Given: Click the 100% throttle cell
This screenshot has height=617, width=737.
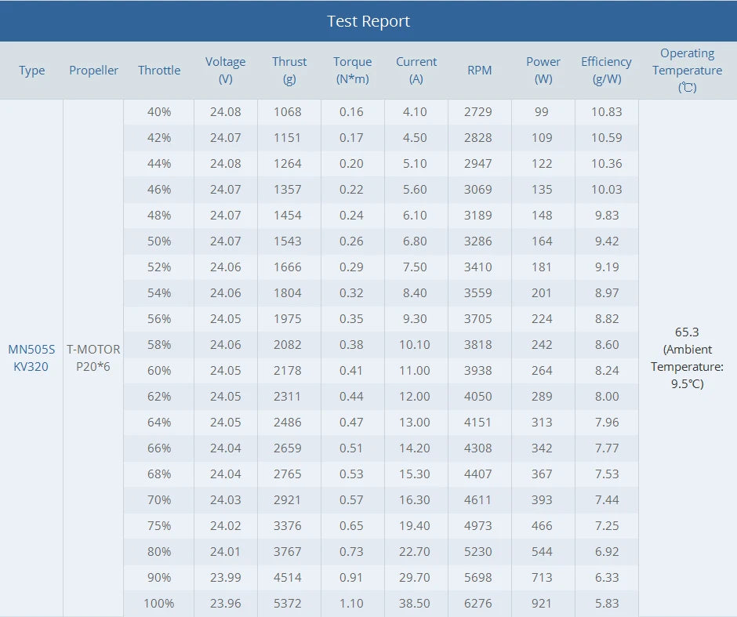Looking at the screenshot, I should click(x=159, y=604).
